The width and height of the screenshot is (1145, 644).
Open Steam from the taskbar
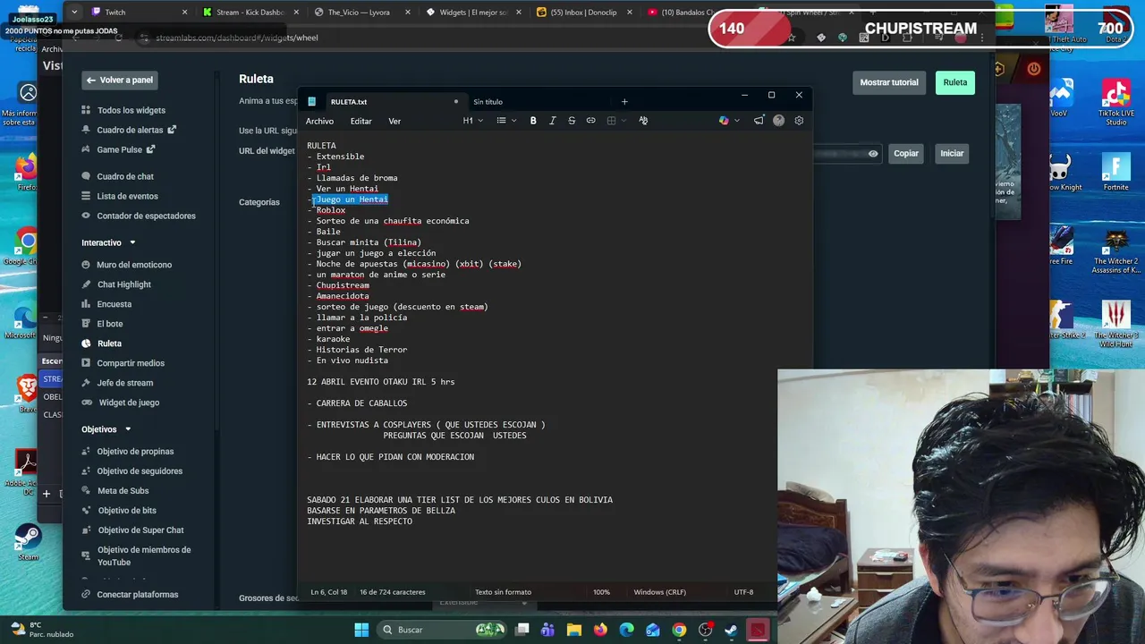tap(732, 630)
